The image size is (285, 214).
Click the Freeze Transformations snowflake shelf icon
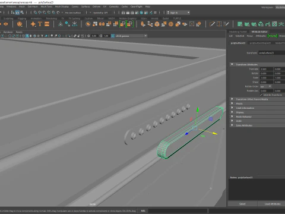[75, 24]
